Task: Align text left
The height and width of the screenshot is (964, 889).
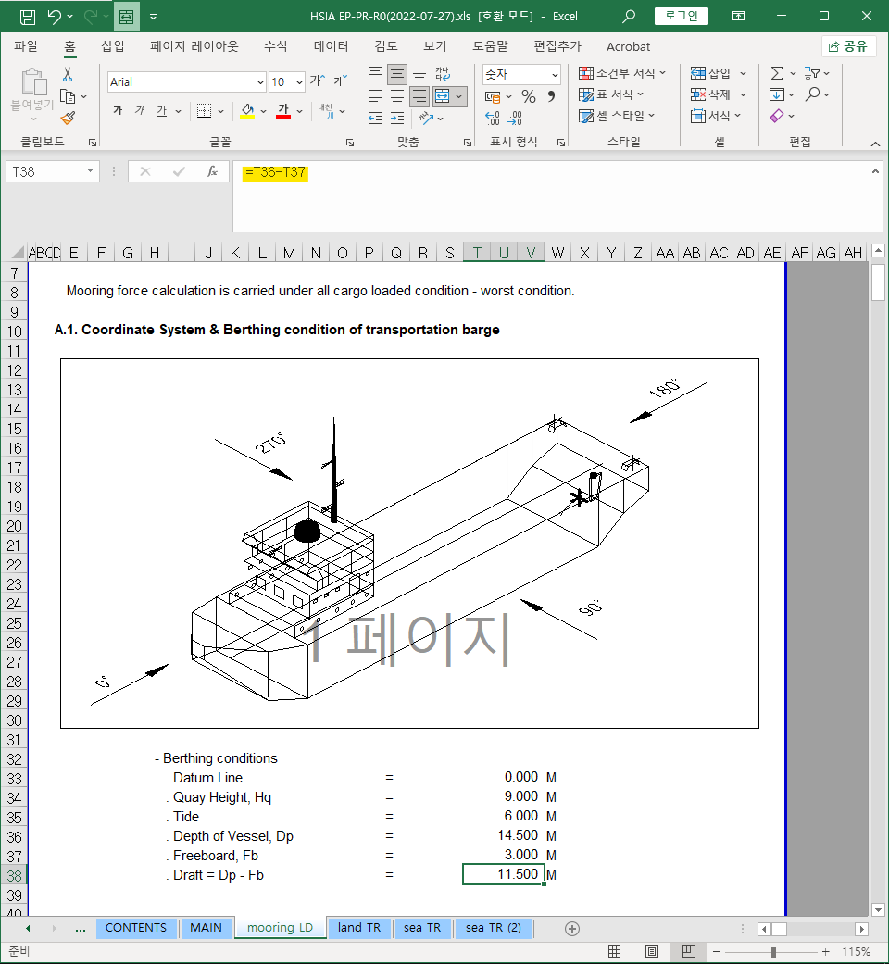Action: (375, 96)
